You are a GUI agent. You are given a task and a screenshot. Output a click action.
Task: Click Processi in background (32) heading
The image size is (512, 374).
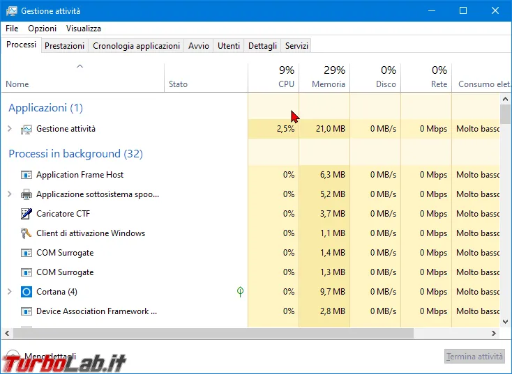(75, 154)
